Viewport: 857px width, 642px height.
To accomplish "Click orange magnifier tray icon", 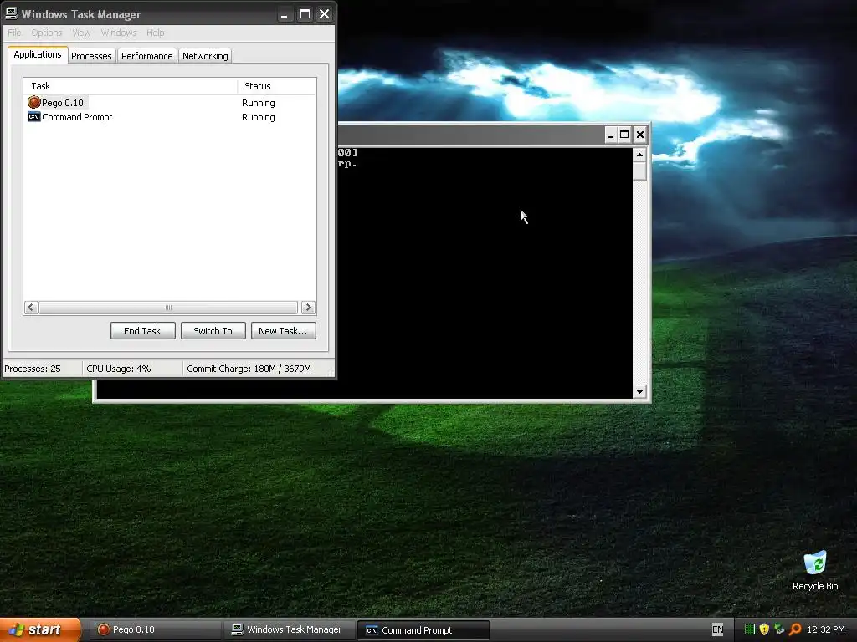I will [x=795, y=629].
